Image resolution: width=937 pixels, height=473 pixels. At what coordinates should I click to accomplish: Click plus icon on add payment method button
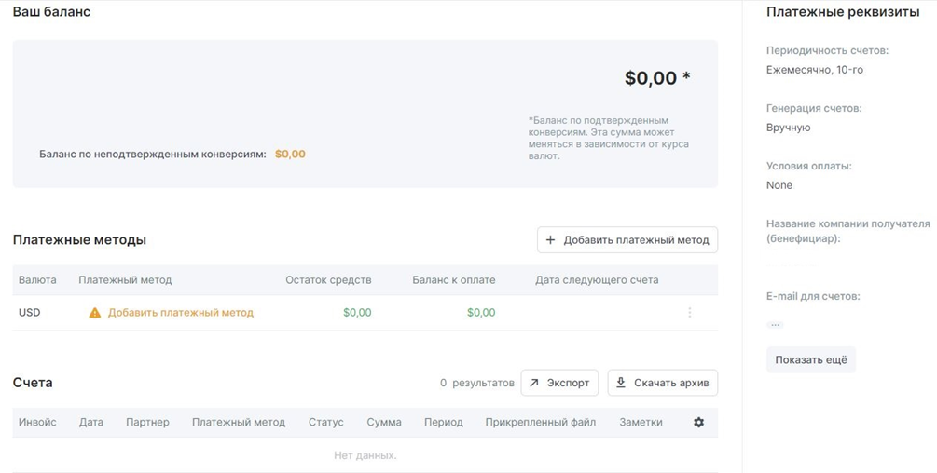tap(550, 240)
